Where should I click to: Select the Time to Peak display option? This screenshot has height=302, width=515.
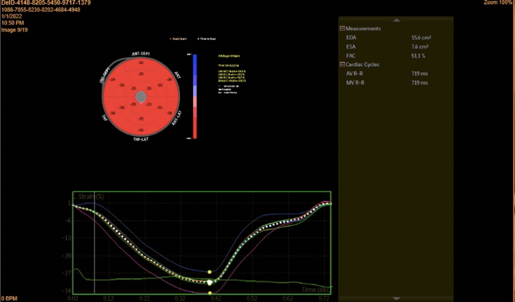click(x=207, y=39)
